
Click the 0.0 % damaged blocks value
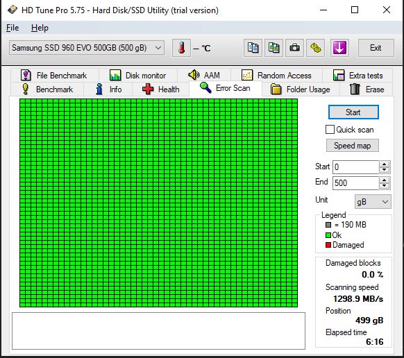pyautogui.click(x=372, y=275)
